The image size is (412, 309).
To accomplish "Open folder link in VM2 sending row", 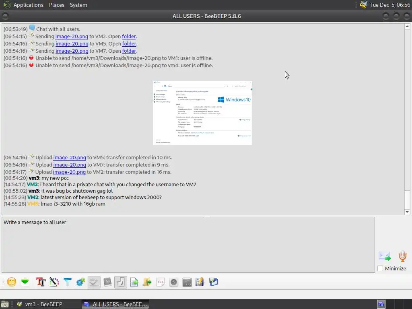I will click(x=129, y=37).
